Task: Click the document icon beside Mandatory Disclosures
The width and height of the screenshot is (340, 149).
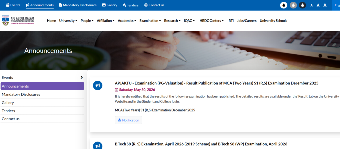Action: click(x=60, y=5)
